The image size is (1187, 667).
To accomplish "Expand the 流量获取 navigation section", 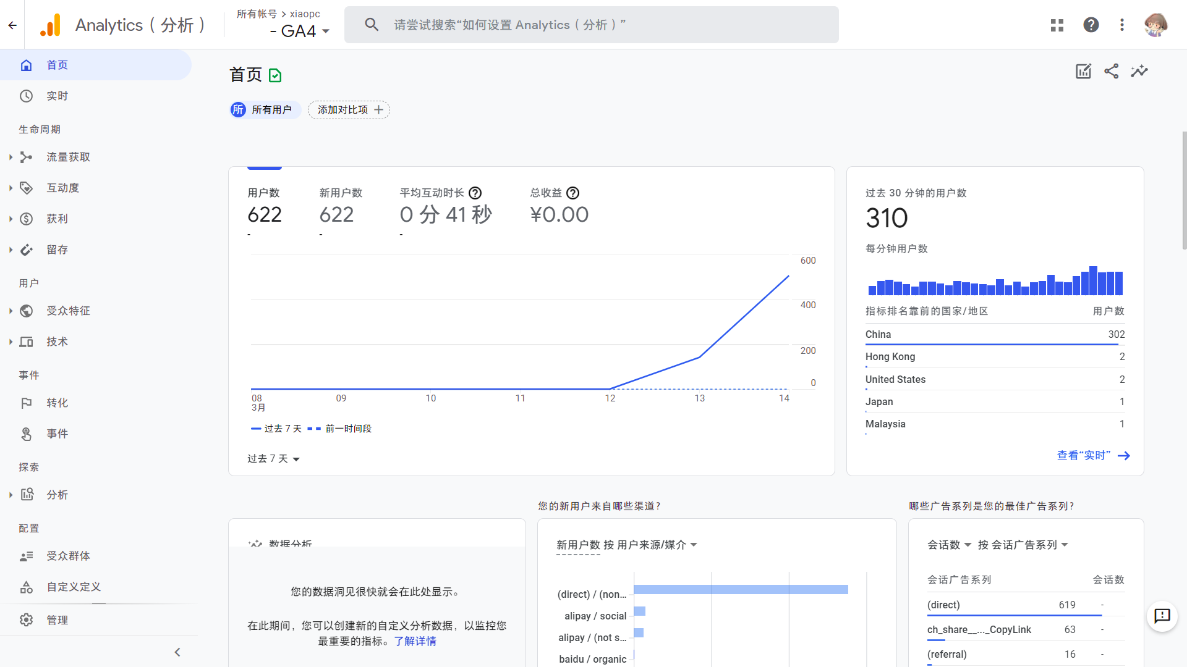I will pyautogui.click(x=68, y=157).
